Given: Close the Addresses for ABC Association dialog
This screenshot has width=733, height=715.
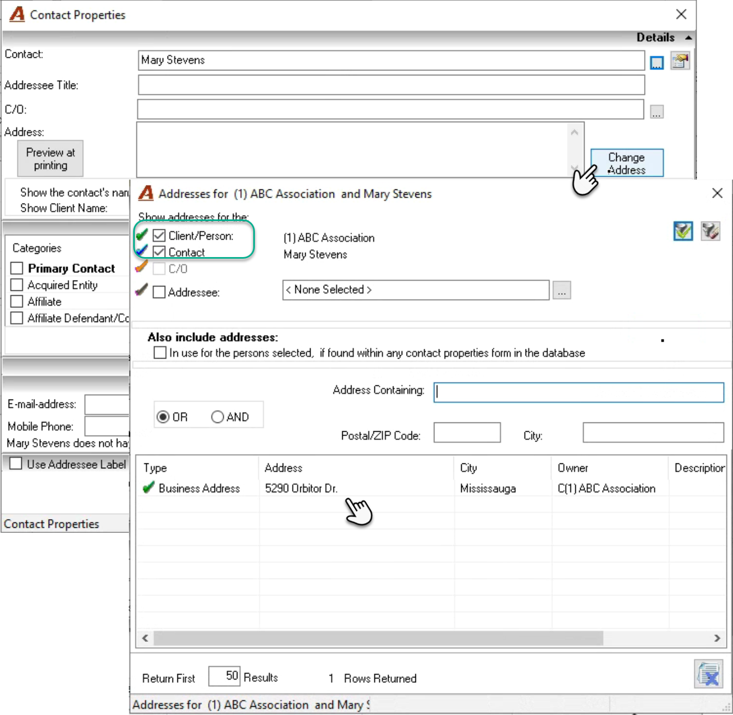Looking at the screenshot, I should coord(717,193).
